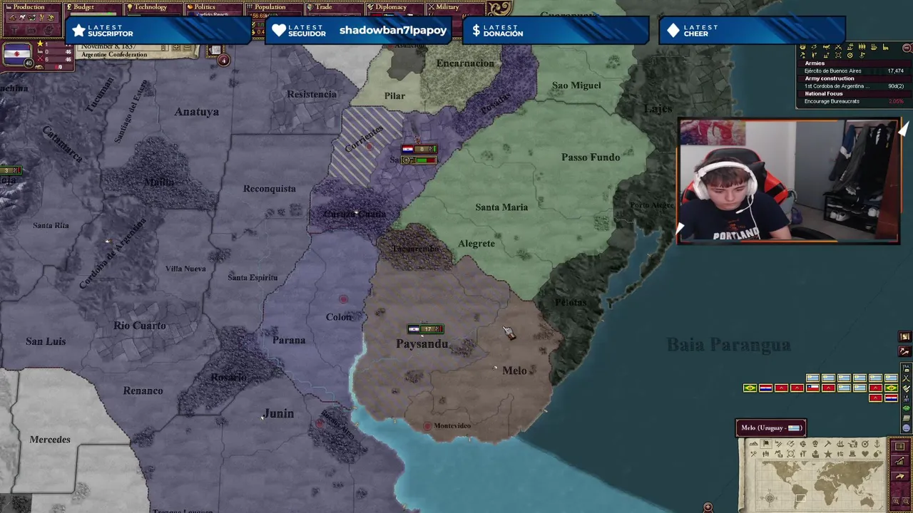Open the Budget tab
The width and height of the screenshot is (913, 513).
pos(84,7)
